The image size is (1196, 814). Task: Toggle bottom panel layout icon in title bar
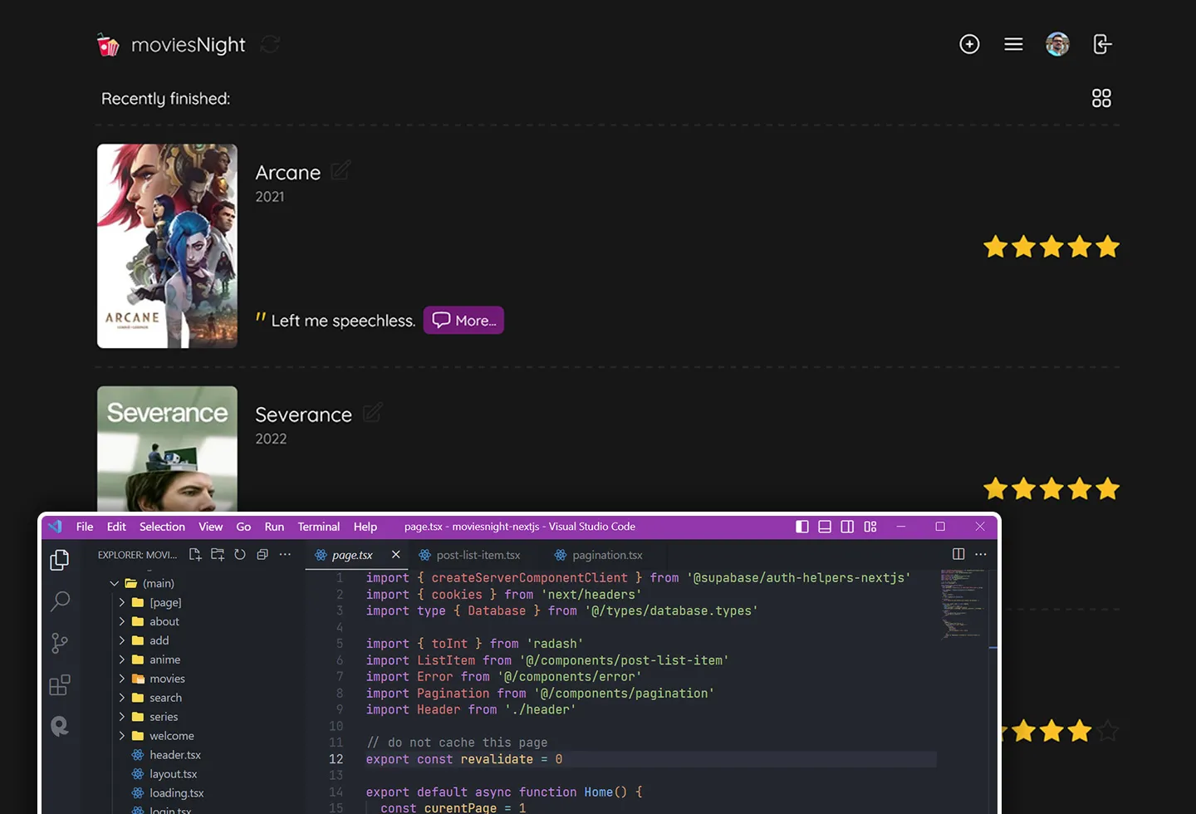[x=825, y=527]
